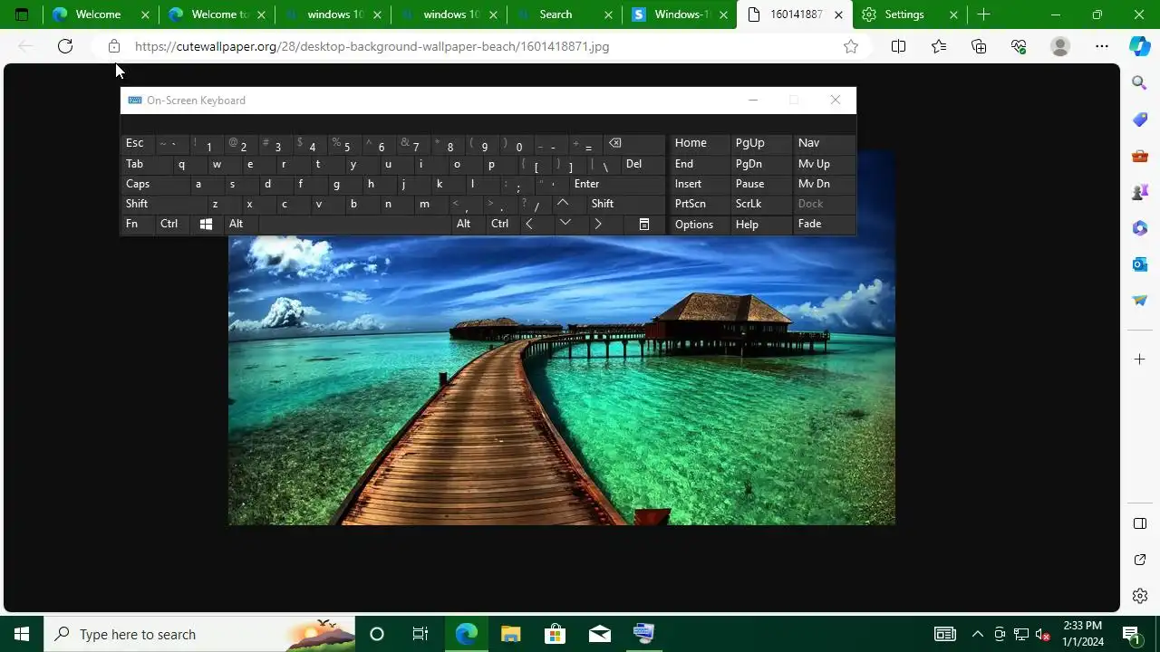Open the Collections icon in toolbar
Image resolution: width=1160 pixels, height=652 pixels.
[x=979, y=46]
